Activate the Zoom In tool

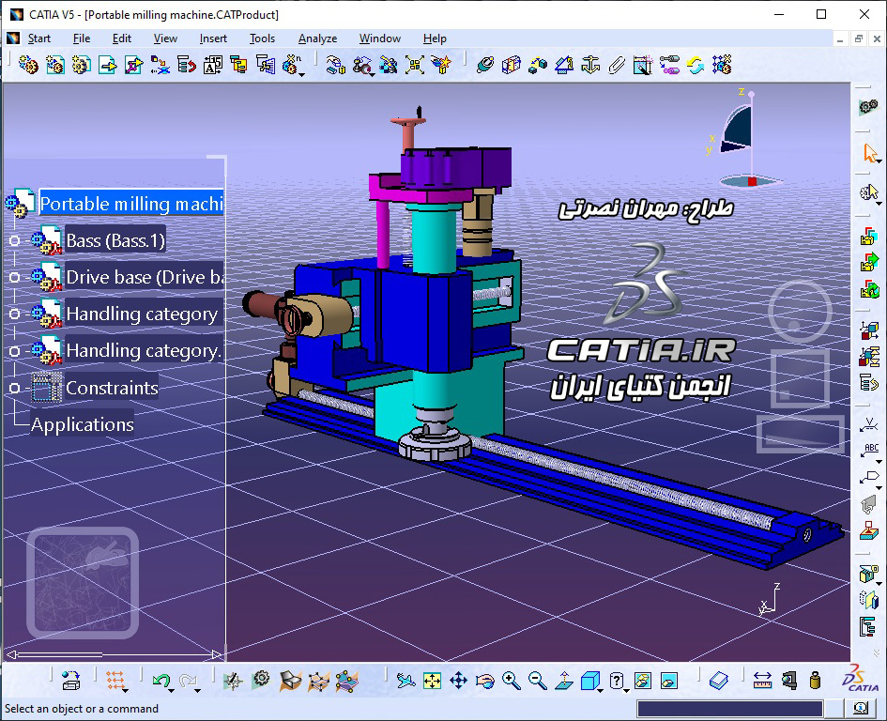(x=512, y=680)
